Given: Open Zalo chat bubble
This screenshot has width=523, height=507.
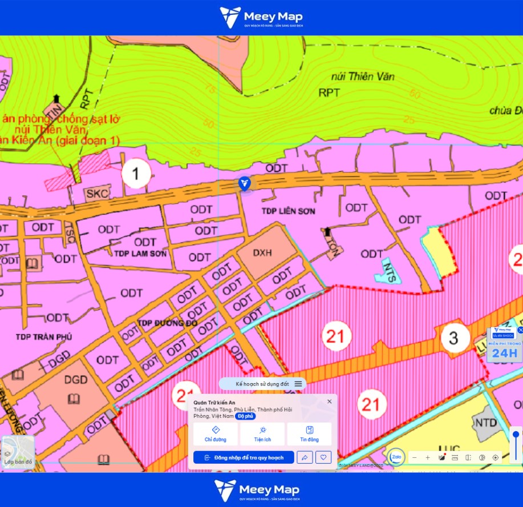Looking at the screenshot, I should 396,457.
